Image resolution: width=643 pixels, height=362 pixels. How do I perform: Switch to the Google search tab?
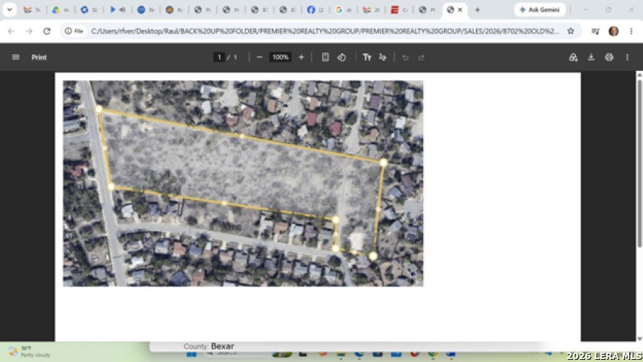click(344, 9)
